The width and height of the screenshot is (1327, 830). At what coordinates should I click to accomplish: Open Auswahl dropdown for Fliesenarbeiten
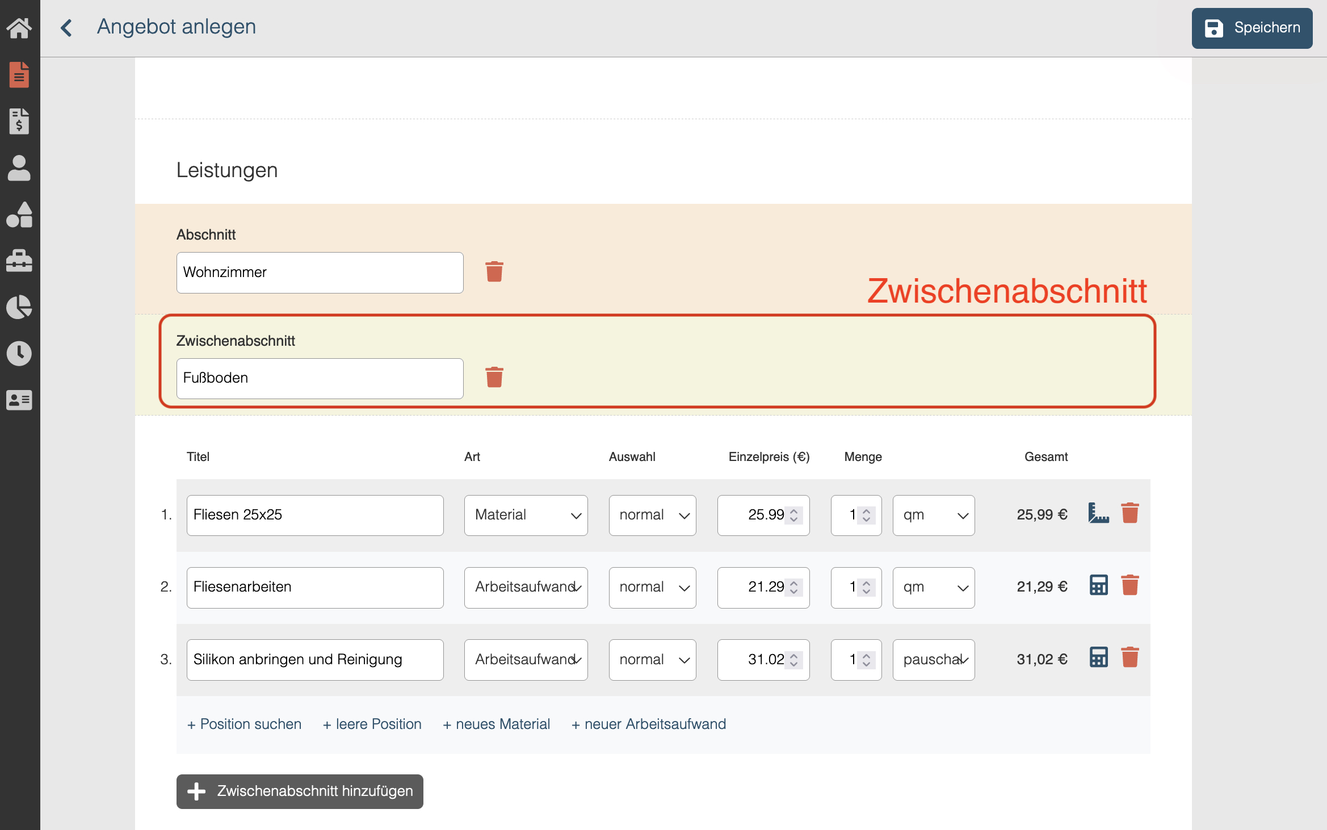tap(653, 587)
